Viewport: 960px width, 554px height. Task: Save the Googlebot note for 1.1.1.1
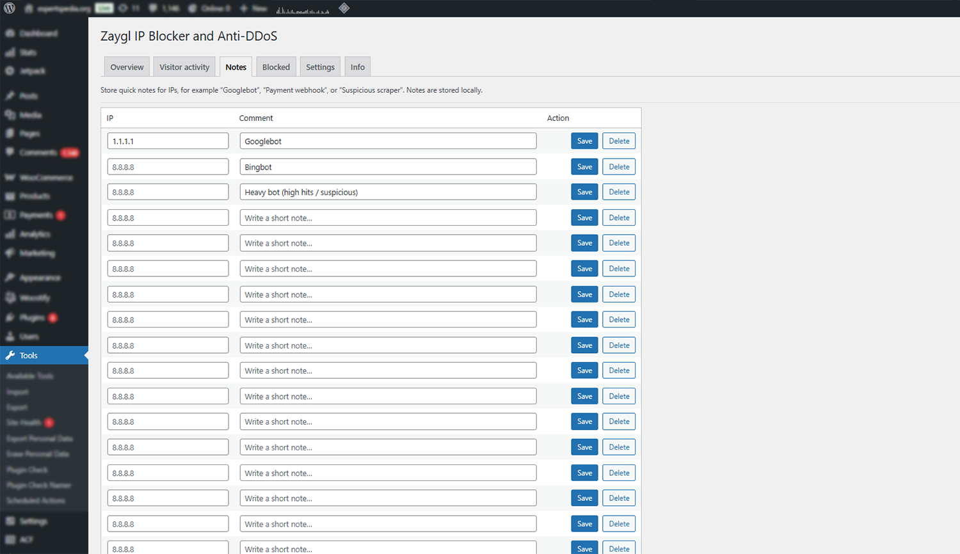[x=584, y=141]
